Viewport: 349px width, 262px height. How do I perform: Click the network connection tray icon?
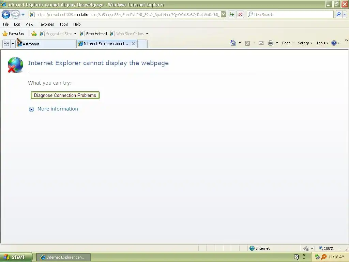coord(317,257)
